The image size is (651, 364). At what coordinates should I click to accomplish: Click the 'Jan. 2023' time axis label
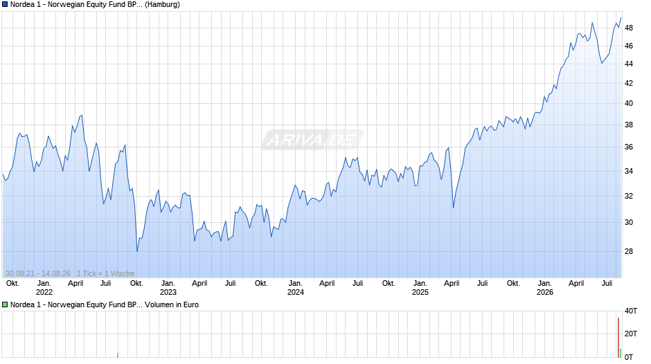[x=168, y=288]
